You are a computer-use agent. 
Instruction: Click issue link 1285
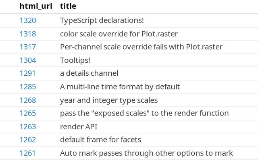pos(27,87)
